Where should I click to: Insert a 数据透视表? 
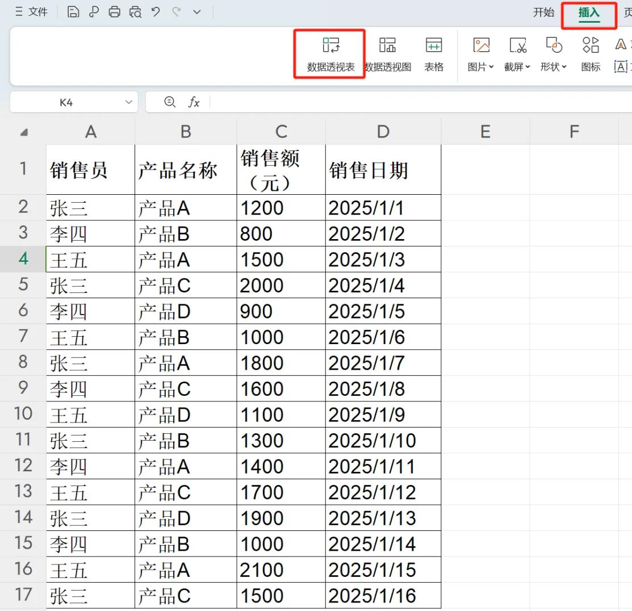330,55
